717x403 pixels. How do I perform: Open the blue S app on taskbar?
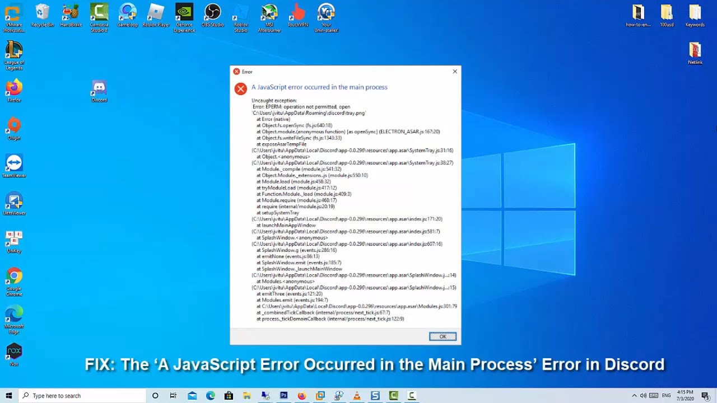coord(375,396)
